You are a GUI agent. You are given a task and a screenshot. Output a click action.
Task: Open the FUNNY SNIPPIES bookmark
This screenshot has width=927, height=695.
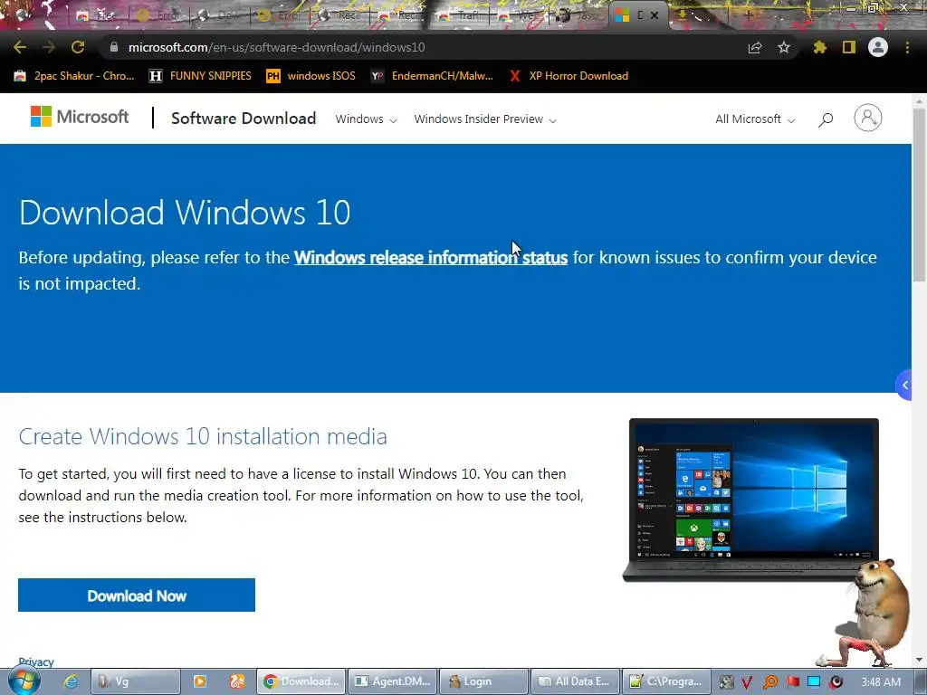click(200, 76)
